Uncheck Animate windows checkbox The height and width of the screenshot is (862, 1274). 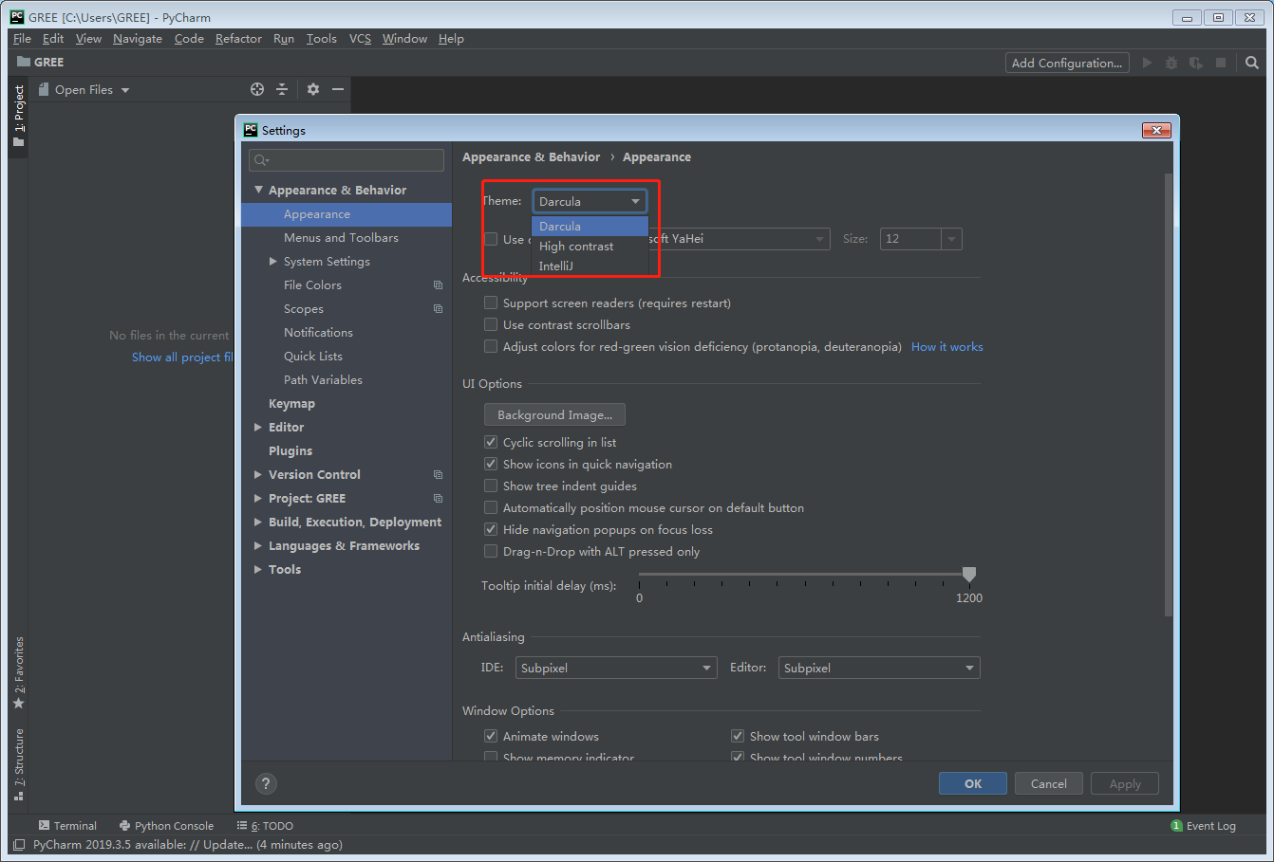click(491, 736)
